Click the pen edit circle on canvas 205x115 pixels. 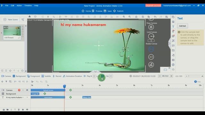coord(151,65)
